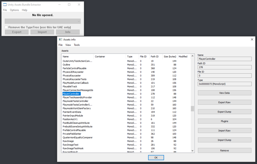
Task: Confirm with the OK button
Action: (156, 158)
